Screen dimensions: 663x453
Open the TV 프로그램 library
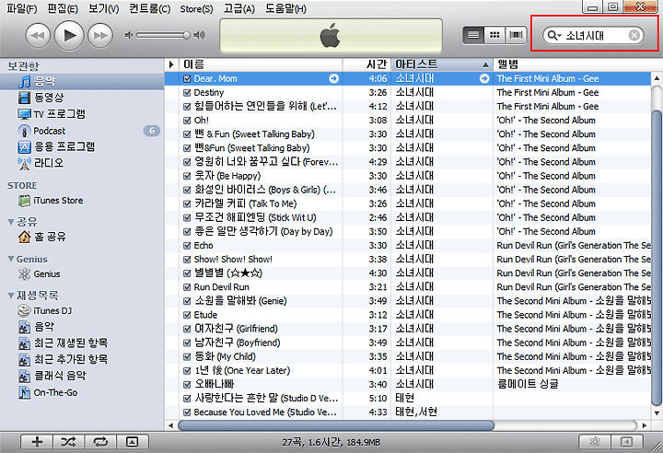click(82, 114)
